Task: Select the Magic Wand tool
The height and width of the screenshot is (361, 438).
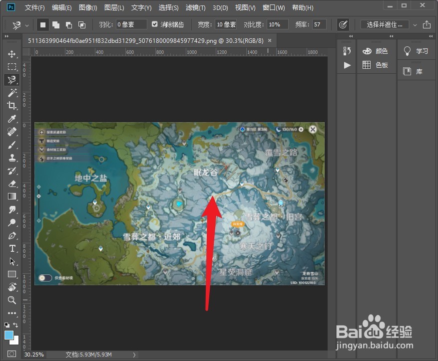Action: tap(11, 93)
